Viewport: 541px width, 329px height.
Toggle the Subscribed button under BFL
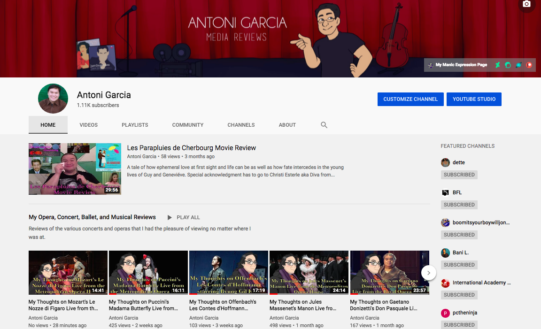click(x=459, y=205)
